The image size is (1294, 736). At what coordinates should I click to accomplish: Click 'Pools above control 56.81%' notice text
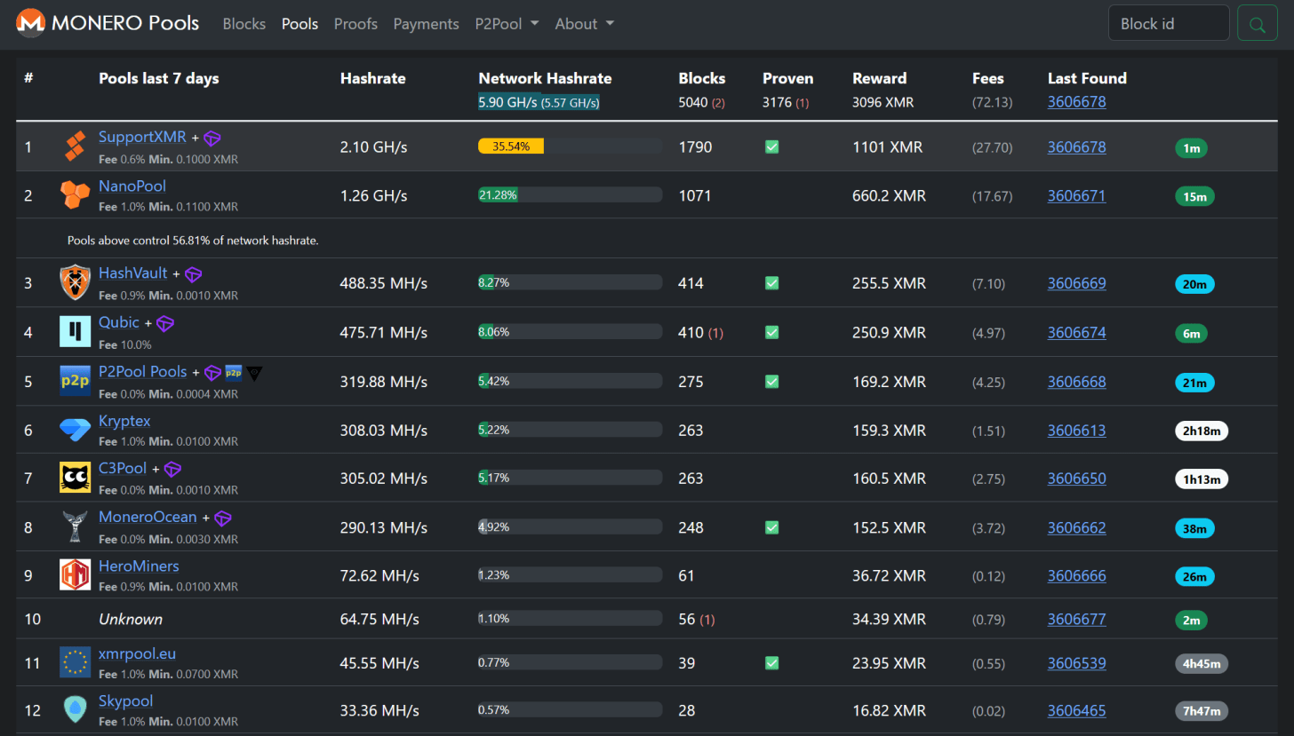pyautogui.click(x=193, y=240)
